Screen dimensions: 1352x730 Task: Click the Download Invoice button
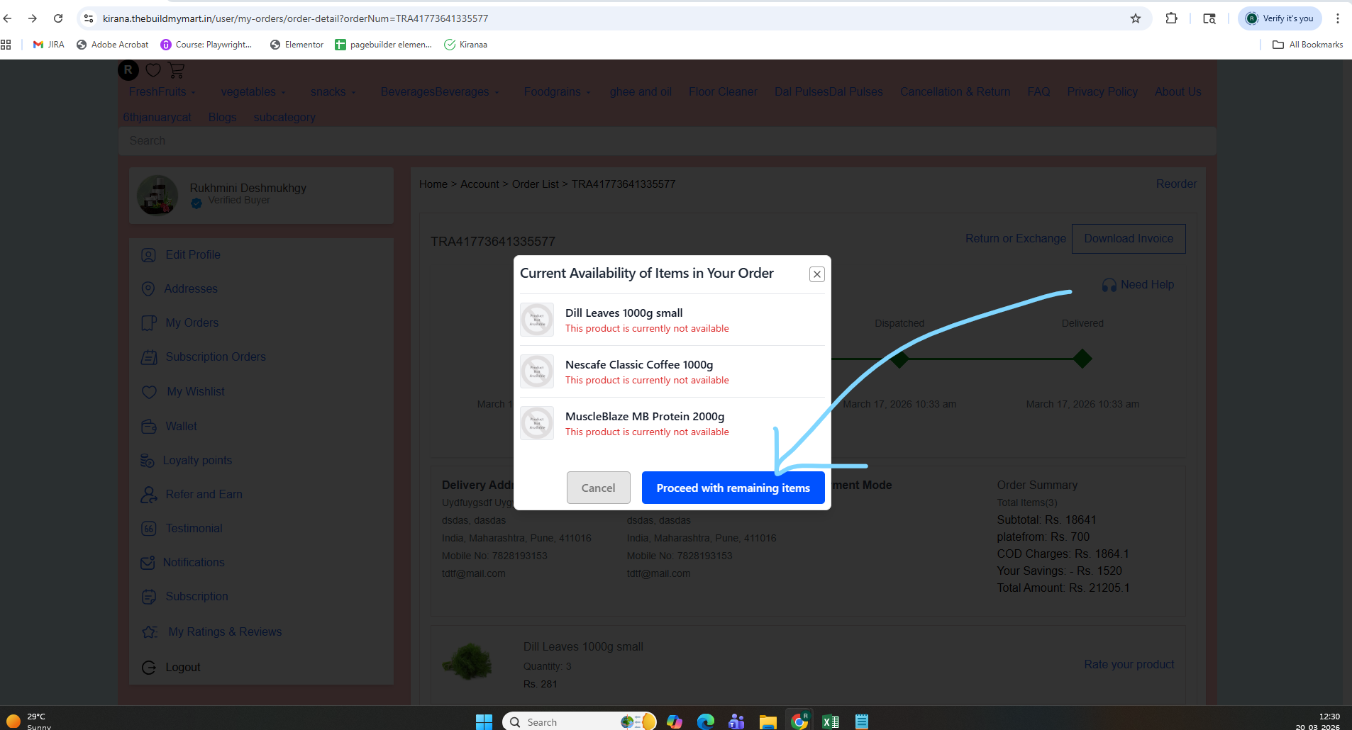[x=1129, y=239]
